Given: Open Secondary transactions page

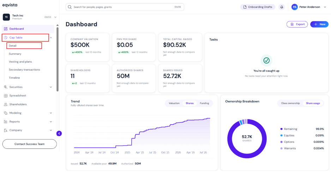Looking at the screenshot, I should point(24,70).
